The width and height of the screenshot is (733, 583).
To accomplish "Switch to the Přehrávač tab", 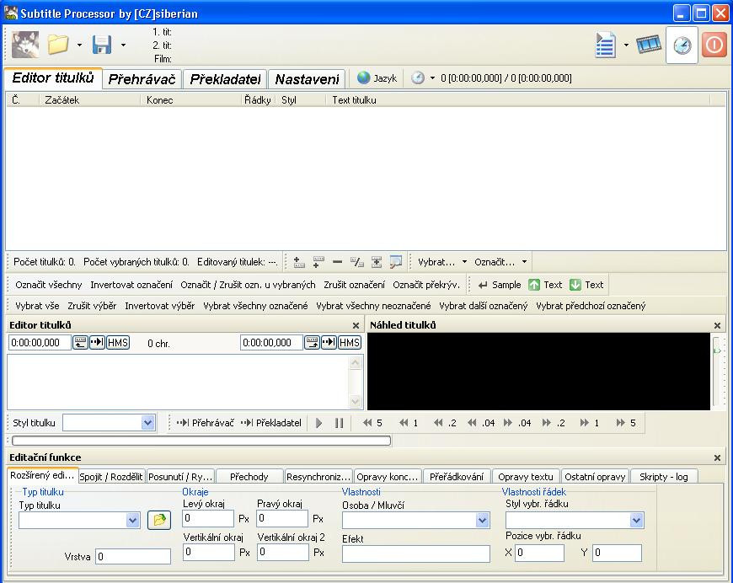I will point(142,79).
